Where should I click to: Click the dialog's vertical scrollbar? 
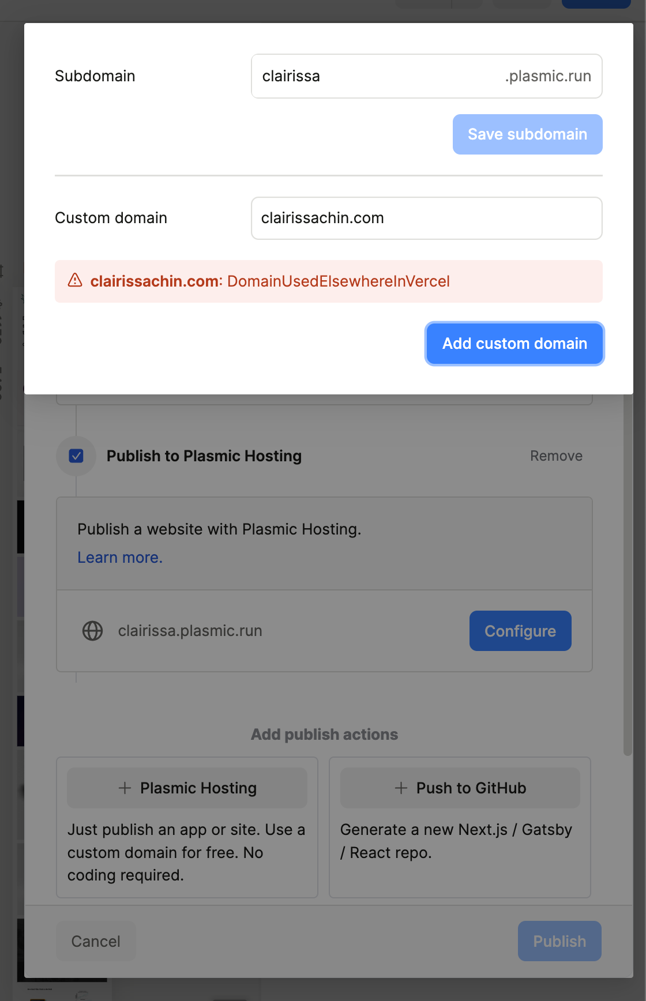click(x=628, y=577)
